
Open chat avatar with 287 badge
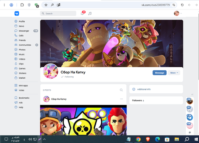tap(190, 109)
